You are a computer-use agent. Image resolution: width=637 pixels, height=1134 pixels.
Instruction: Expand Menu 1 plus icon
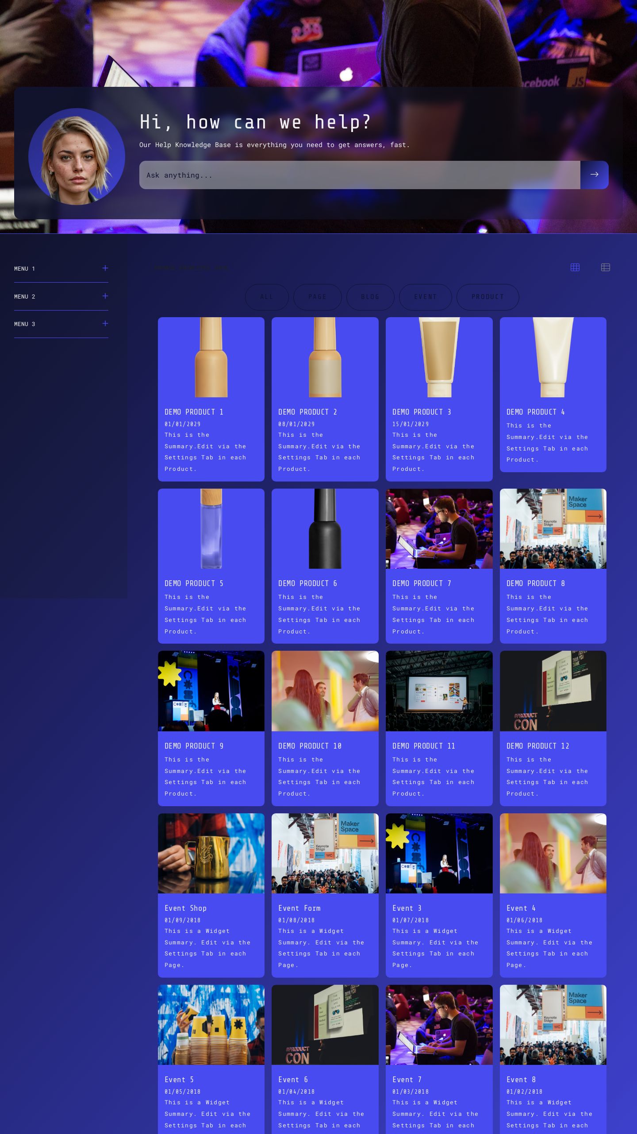click(105, 268)
